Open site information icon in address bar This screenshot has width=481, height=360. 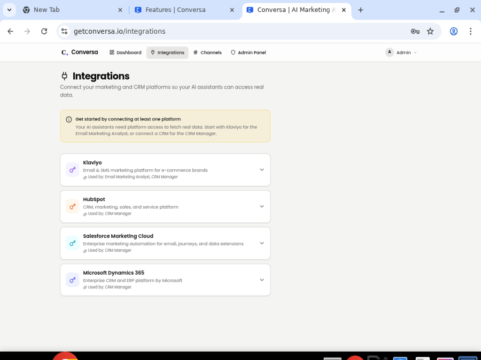pyautogui.click(x=64, y=31)
